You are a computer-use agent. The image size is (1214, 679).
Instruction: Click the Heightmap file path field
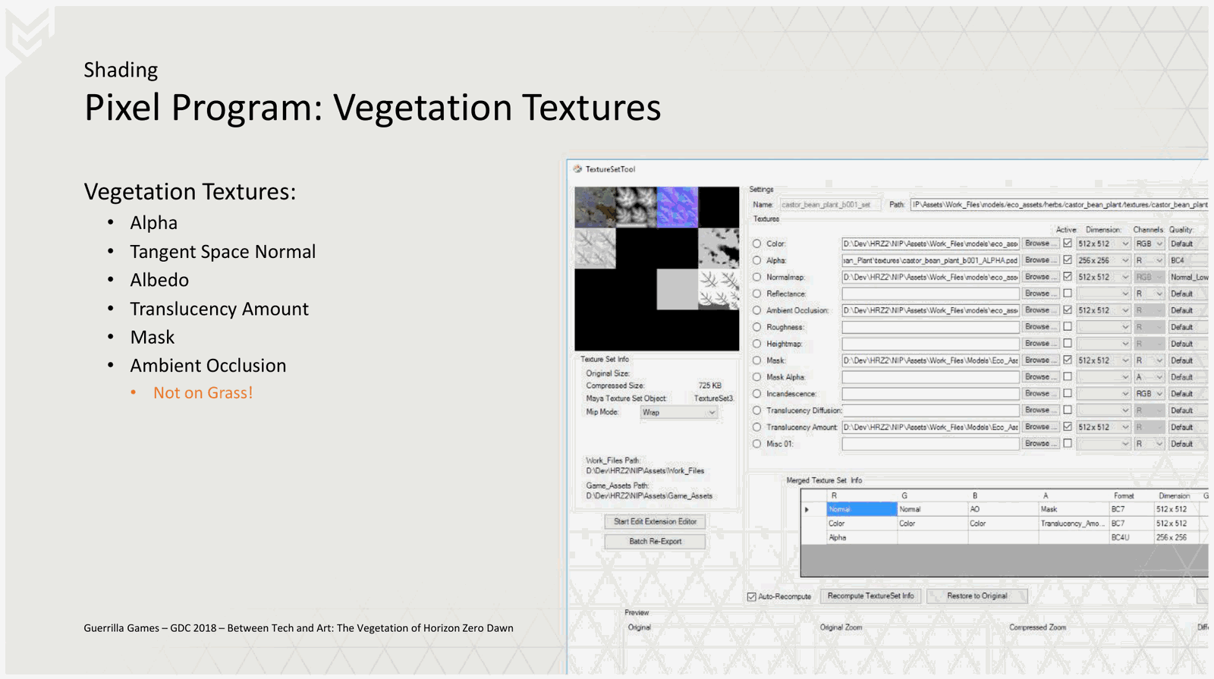tap(930, 344)
